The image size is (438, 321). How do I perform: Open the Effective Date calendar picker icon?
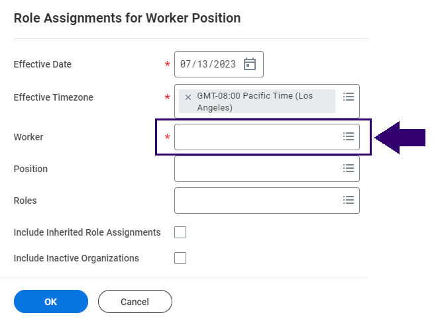click(249, 64)
